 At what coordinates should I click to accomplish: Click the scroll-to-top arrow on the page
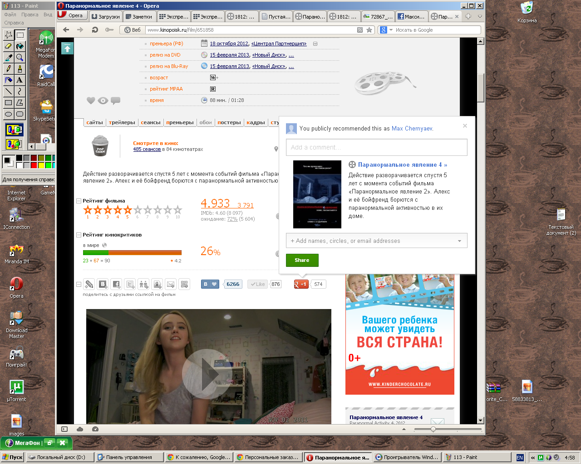click(x=67, y=48)
